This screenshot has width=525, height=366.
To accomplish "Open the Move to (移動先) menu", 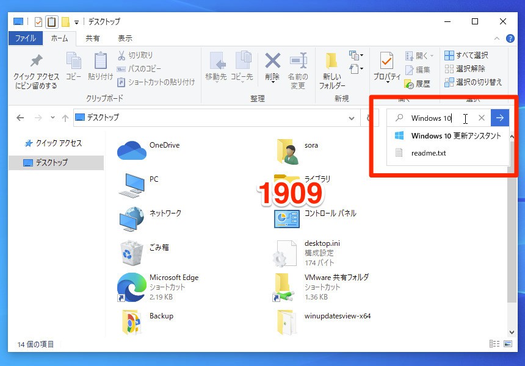I will (216, 67).
